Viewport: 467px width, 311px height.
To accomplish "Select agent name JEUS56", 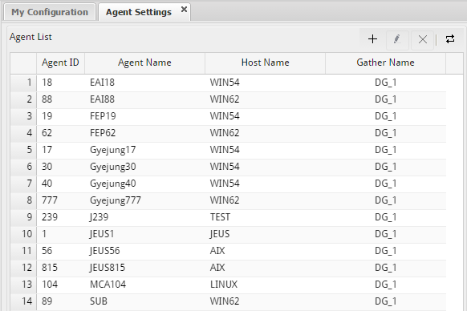I will tap(104, 251).
